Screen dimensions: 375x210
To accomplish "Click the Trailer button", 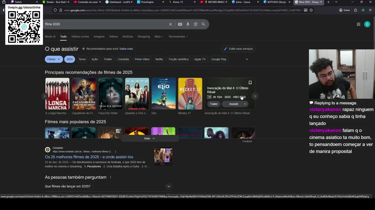I will (x=214, y=104).
